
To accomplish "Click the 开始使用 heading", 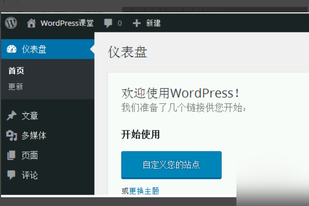I will (141, 134).
